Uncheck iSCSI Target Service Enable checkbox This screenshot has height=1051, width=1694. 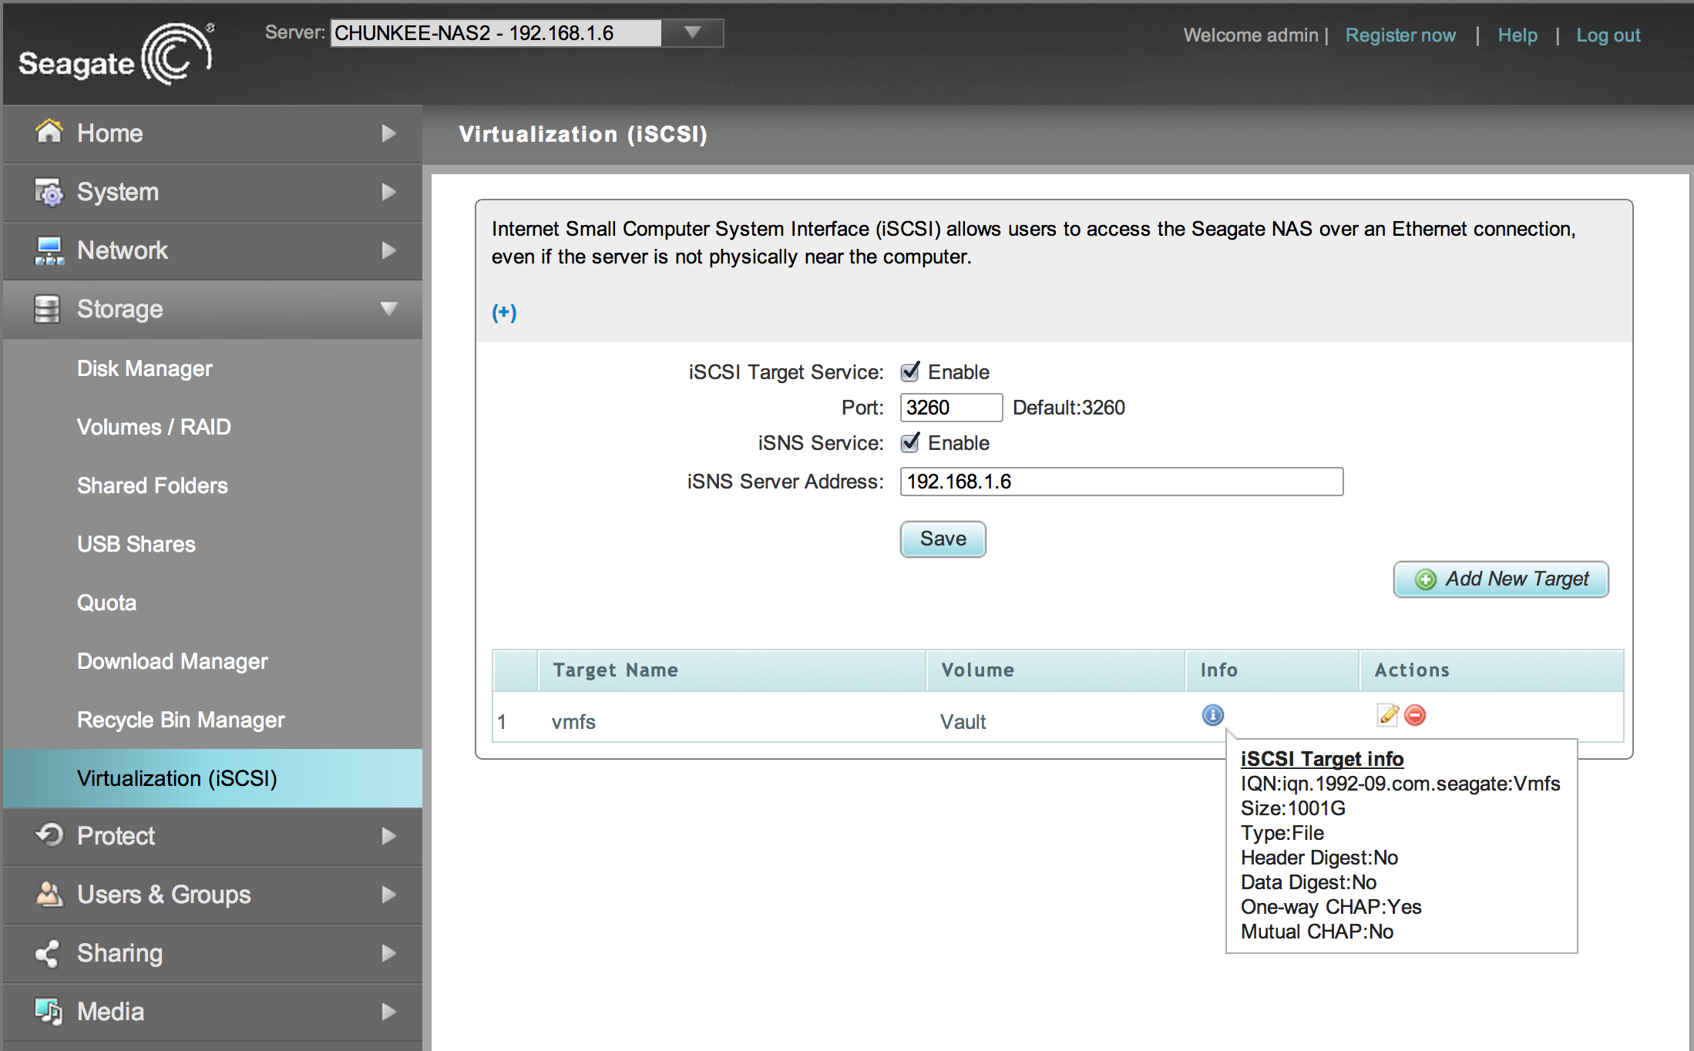909,372
